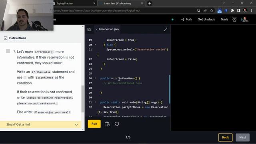Open the Codecademy profile avatar
This screenshot has width=256, height=144.
coord(244,20)
